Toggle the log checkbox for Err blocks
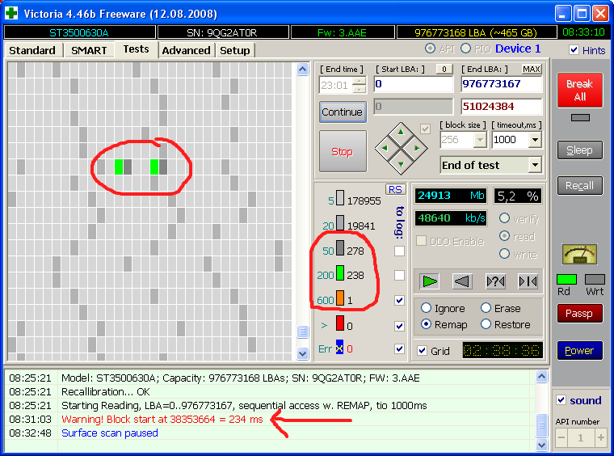Image resolution: width=614 pixels, height=456 pixels. coord(399,348)
